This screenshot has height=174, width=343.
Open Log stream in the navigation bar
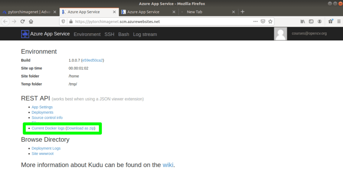(x=145, y=34)
